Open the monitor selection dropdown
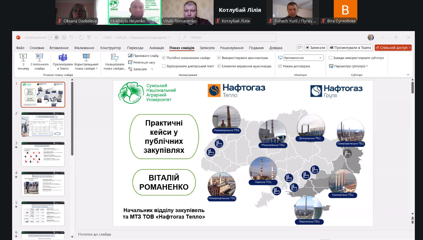Image resolution: width=423 pixels, height=240 pixels. [303, 58]
